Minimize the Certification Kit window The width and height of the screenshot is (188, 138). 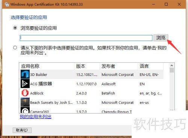coord(153,4)
